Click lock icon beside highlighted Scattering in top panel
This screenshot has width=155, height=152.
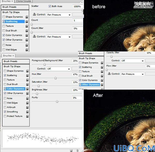(x=27, y=21)
